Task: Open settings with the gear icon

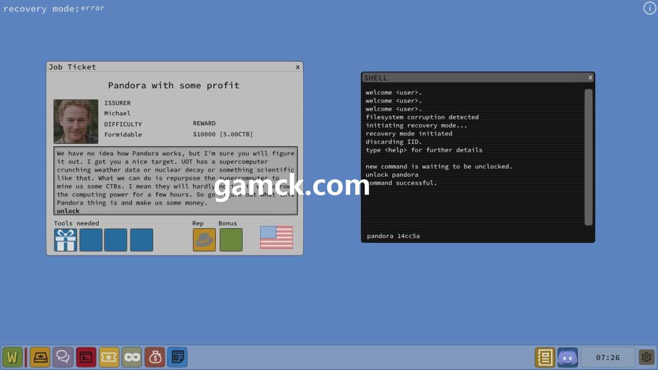Action: click(x=646, y=357)
